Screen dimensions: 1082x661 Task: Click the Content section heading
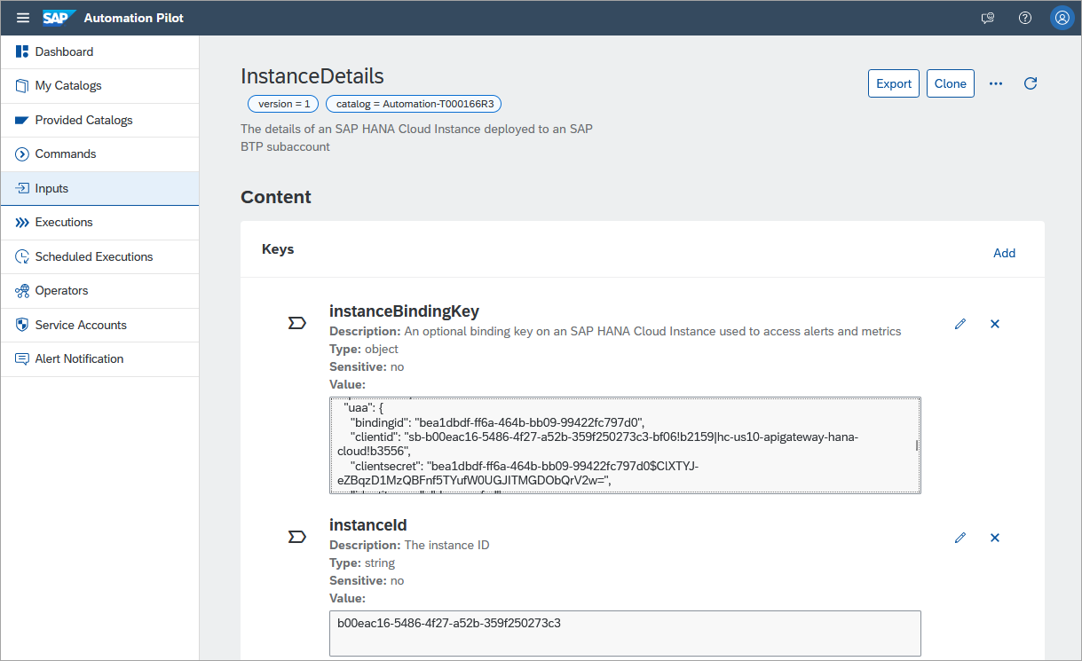[x=276, y=197]
